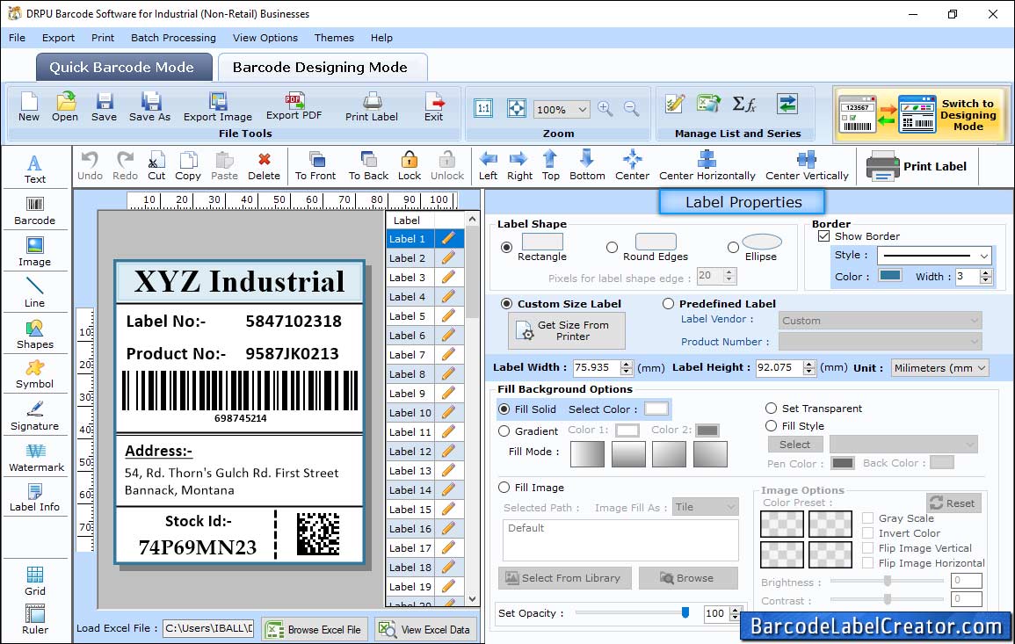Click the Set Opacity slider handle

pos(685,612)
